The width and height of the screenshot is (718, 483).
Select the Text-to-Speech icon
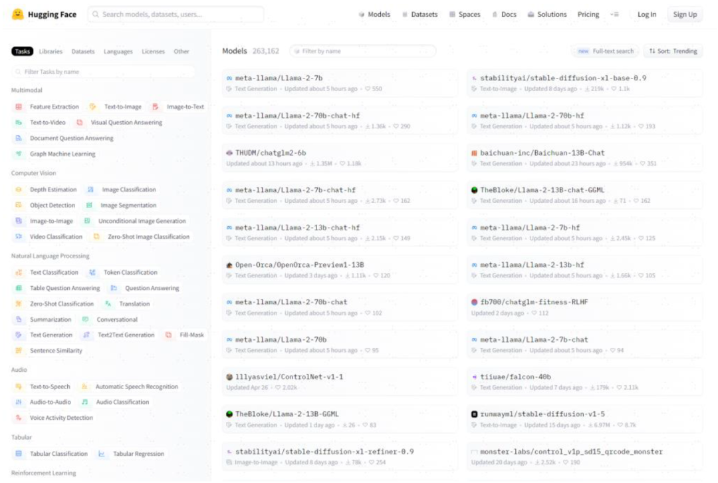point(19,387)
